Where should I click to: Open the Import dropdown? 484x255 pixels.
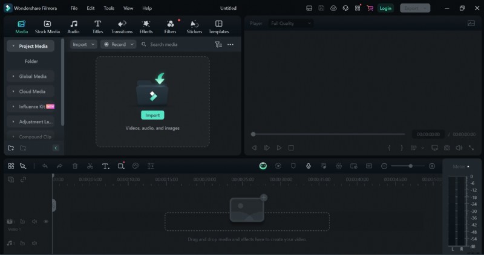tap(83, 44)
